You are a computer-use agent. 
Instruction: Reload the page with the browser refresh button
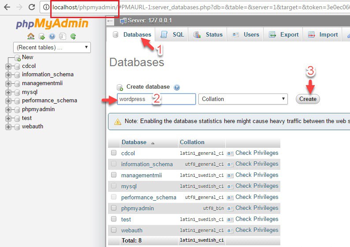[32, 7]
